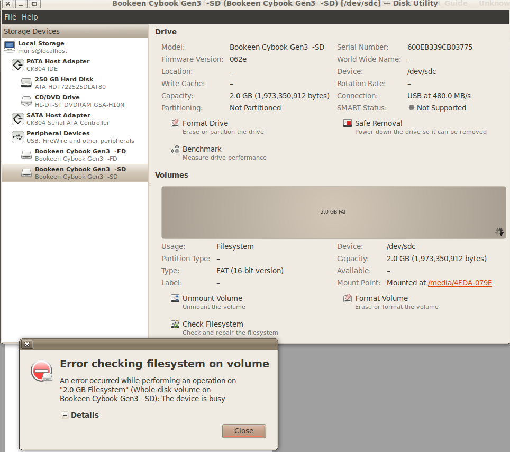Click the Peripheral Devices USB icon
The height and width of the screenshot is (452, 510).
tap(18, 137)
